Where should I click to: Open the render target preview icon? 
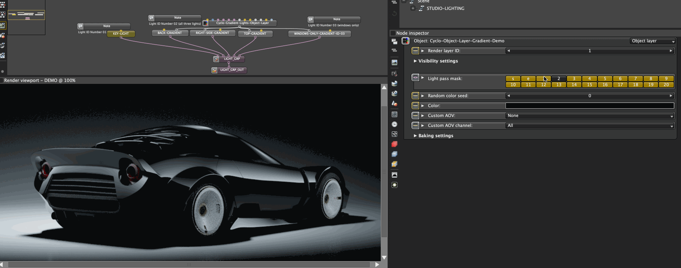(394, 63)
